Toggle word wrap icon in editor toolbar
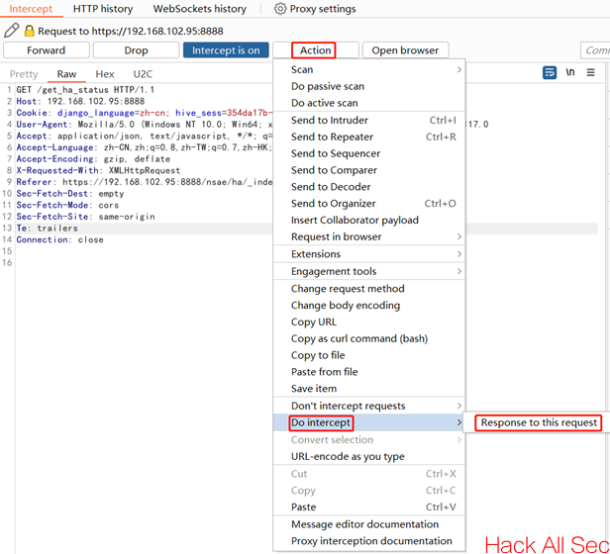The width and height of the screenshot is (610, 554). click(550, 72)
